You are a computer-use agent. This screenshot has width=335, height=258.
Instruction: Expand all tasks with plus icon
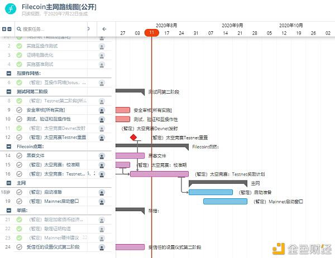[4, 29]
